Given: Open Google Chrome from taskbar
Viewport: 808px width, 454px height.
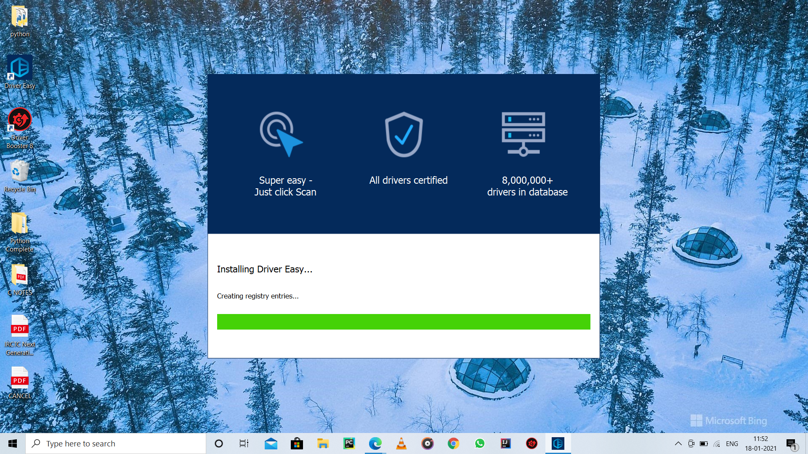Looking at the screenshot, I should 453,443.
